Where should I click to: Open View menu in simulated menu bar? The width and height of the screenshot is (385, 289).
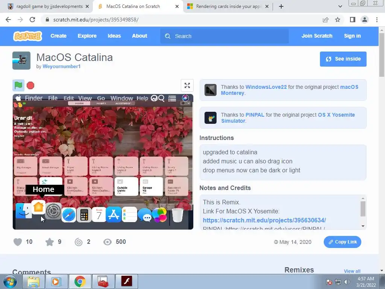tap(85, 98)
